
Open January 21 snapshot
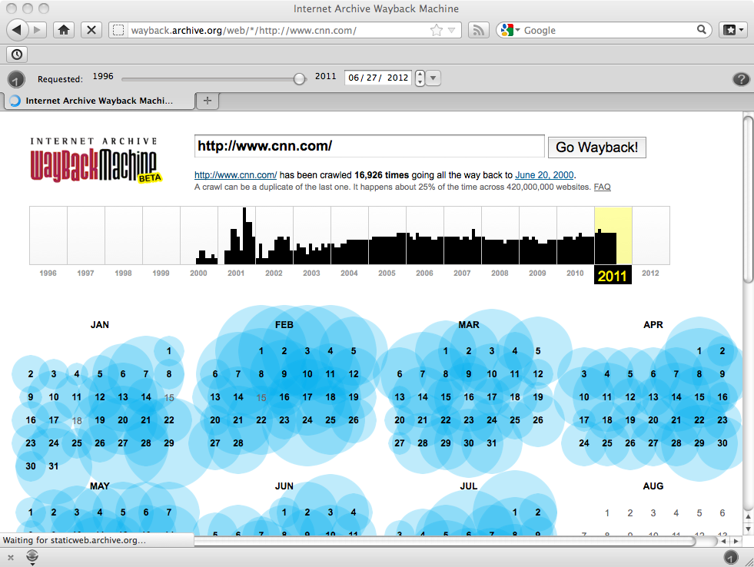click(x=146, y=420)
